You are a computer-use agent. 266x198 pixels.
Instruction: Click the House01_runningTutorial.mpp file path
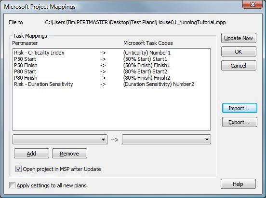[x=135, y=22]
